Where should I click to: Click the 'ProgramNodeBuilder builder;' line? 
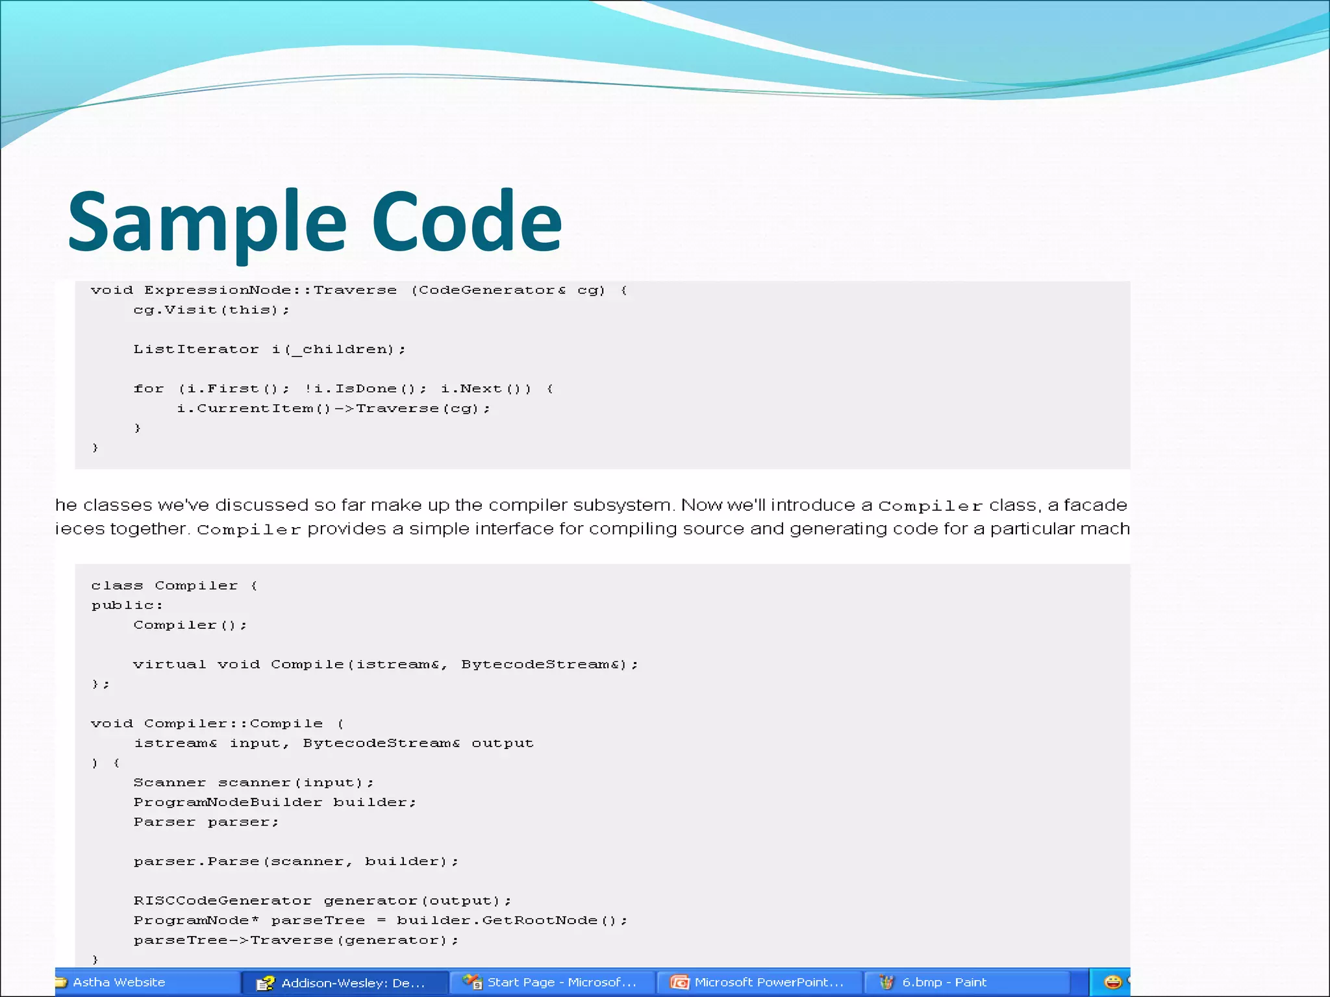click(x=275, y=802)
